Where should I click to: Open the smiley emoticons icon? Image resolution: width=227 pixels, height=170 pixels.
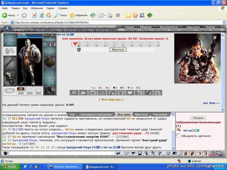(168, 153)
